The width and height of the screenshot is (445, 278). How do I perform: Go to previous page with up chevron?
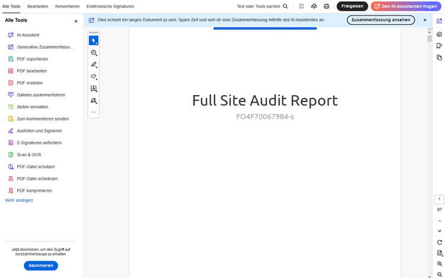tap(439, 221)
